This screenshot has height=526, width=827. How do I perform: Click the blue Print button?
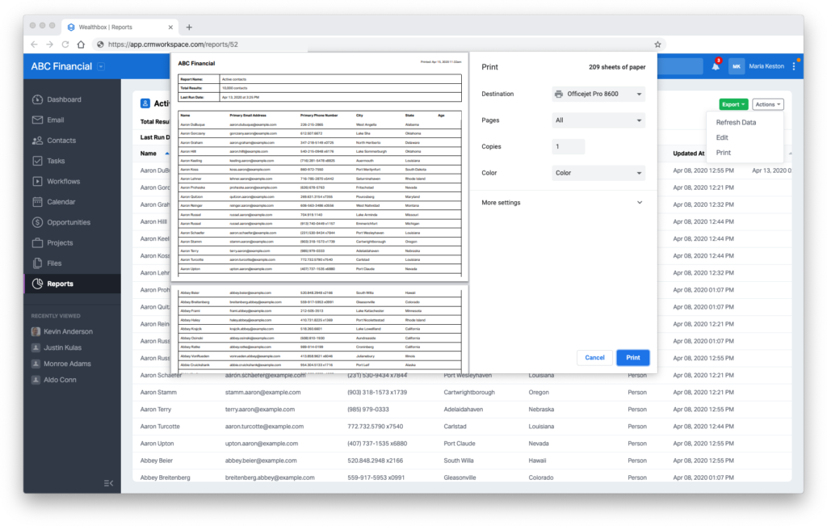[632, 357]
